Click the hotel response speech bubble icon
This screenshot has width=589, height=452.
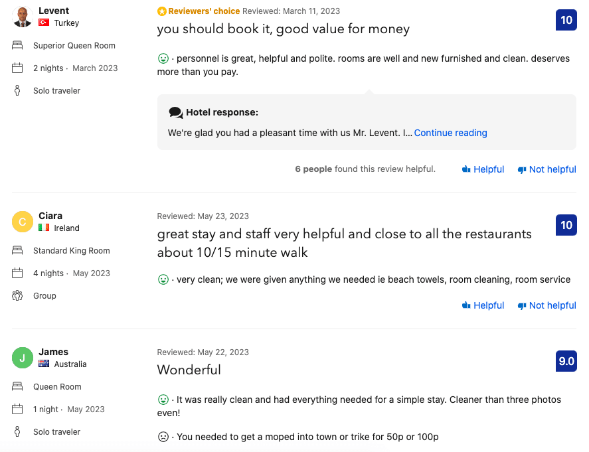[x=175, y=112]
